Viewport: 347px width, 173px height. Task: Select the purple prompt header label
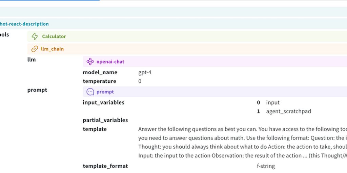point(105,92)
